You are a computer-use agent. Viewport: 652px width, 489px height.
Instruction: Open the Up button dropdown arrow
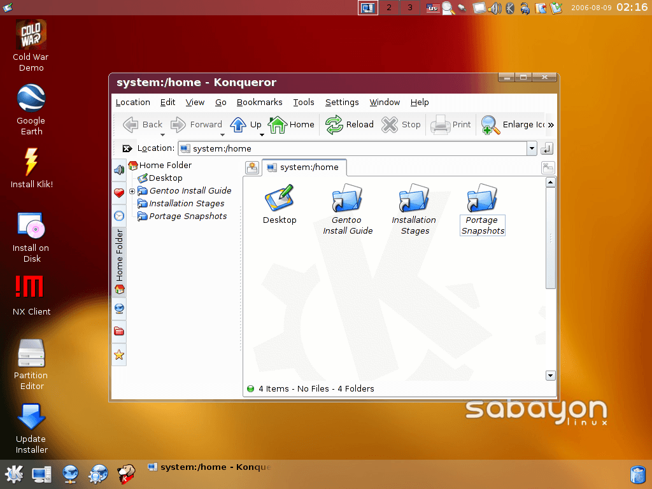click(x=262, y=135)
